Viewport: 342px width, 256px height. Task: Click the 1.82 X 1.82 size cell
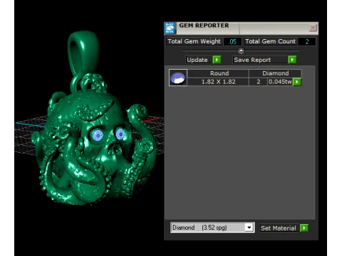[218, 82]
